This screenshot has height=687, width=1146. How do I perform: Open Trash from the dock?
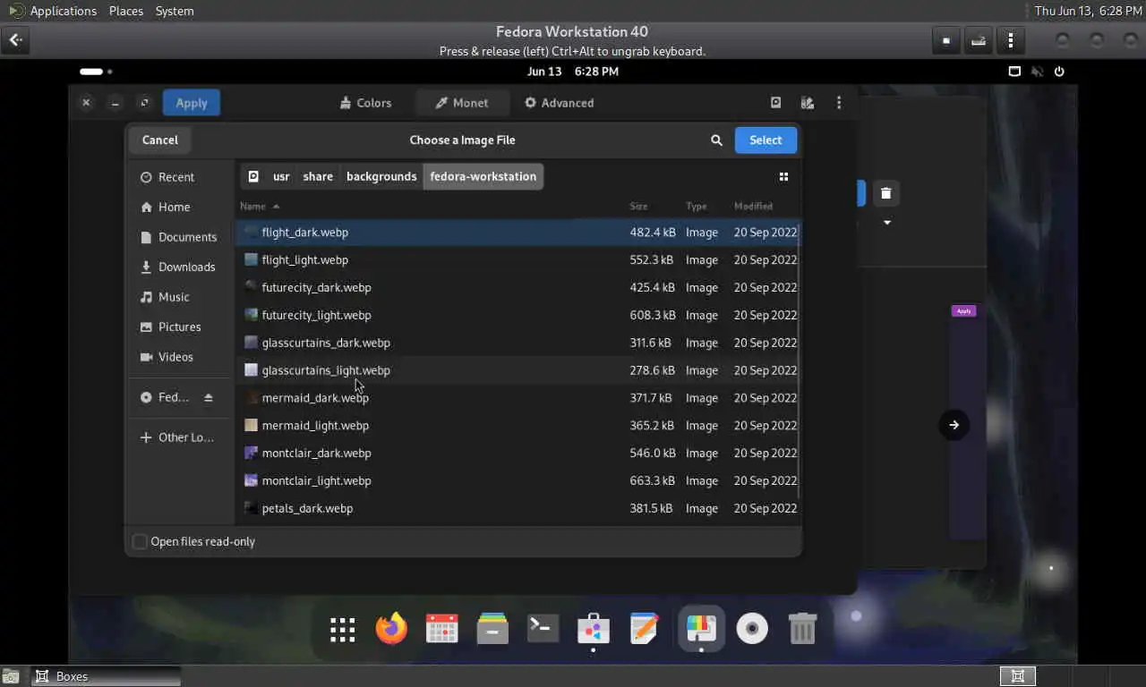tap(802, 629)
